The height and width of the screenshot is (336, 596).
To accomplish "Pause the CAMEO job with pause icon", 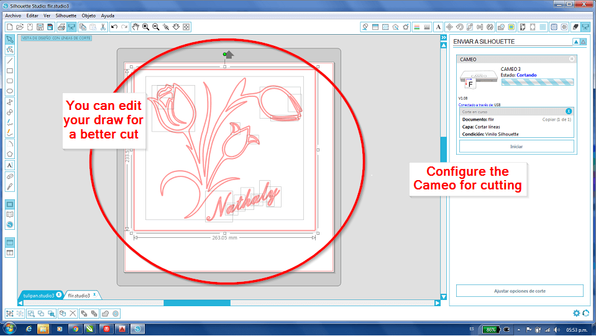I will [571, 59].
